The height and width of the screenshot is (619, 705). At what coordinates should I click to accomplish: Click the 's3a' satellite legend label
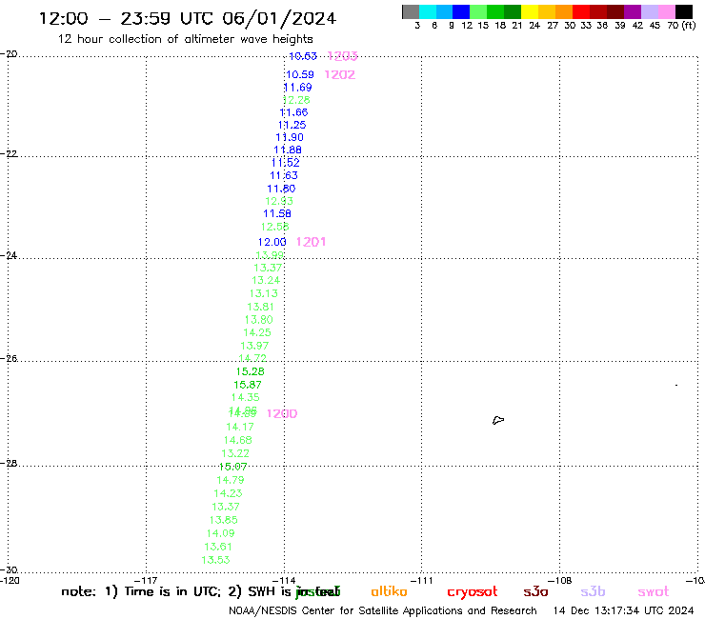pos(535,591)
